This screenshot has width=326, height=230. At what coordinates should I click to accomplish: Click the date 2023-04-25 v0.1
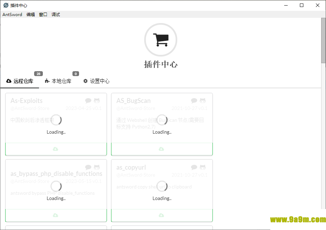point(84,108)
